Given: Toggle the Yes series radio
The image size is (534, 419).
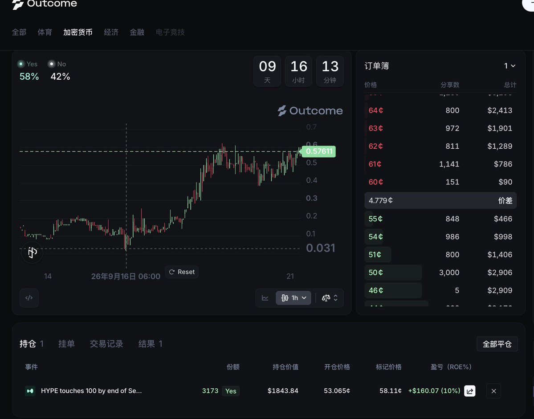Looking at the screenshot, I should point(21,64).
